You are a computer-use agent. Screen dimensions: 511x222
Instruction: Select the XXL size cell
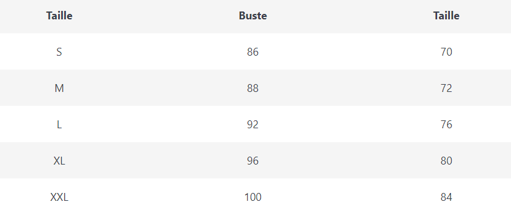(59, 197)
